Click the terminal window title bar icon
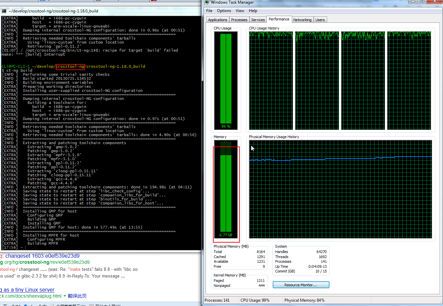The width and height of the screenshot is (443, 306). [4, 11]
